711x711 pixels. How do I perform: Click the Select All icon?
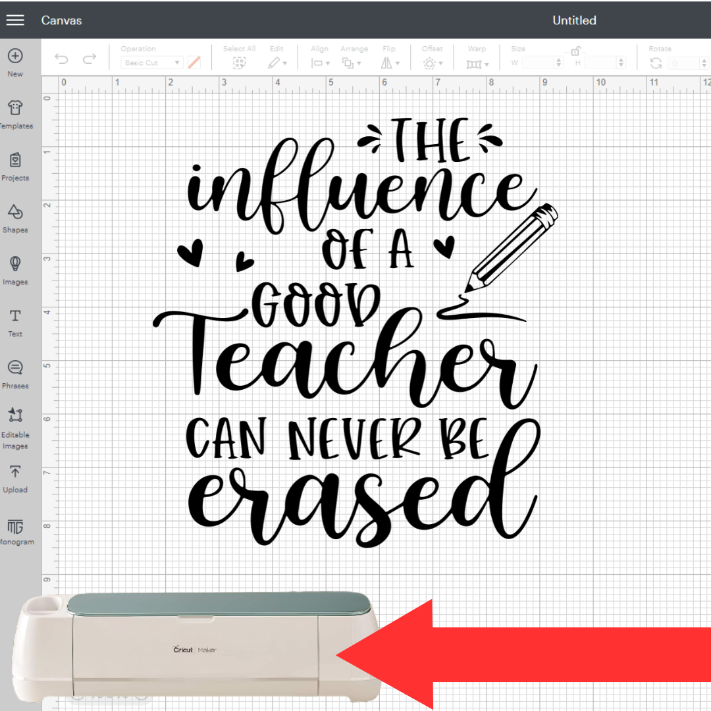(239, 63)
